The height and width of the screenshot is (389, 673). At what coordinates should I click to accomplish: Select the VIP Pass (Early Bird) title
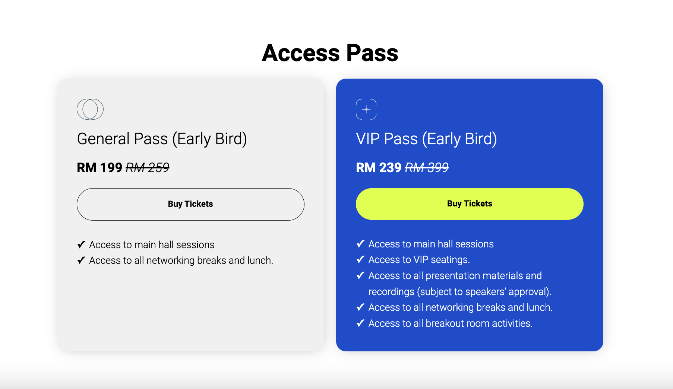426,139
